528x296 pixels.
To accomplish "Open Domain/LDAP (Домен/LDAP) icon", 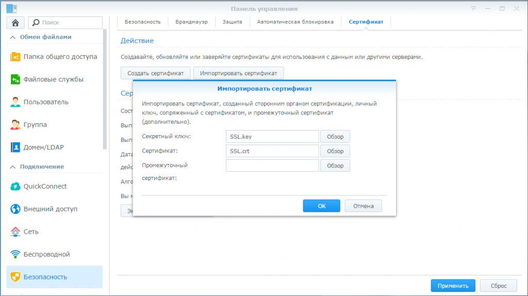I will 15,147.
